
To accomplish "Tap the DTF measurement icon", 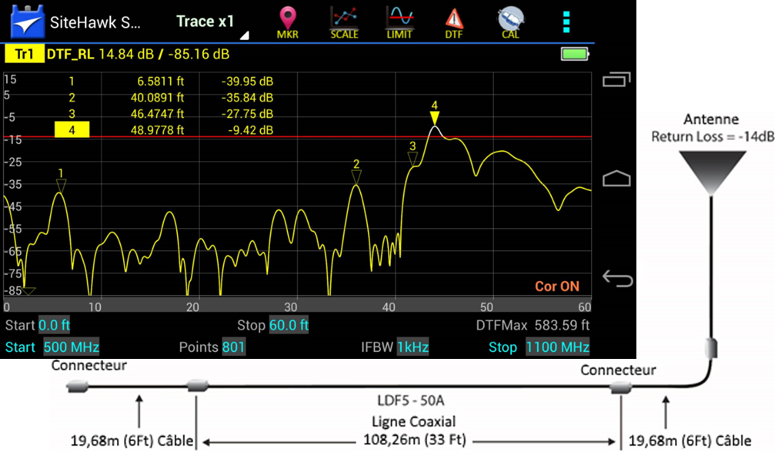I will pos(454,22).
